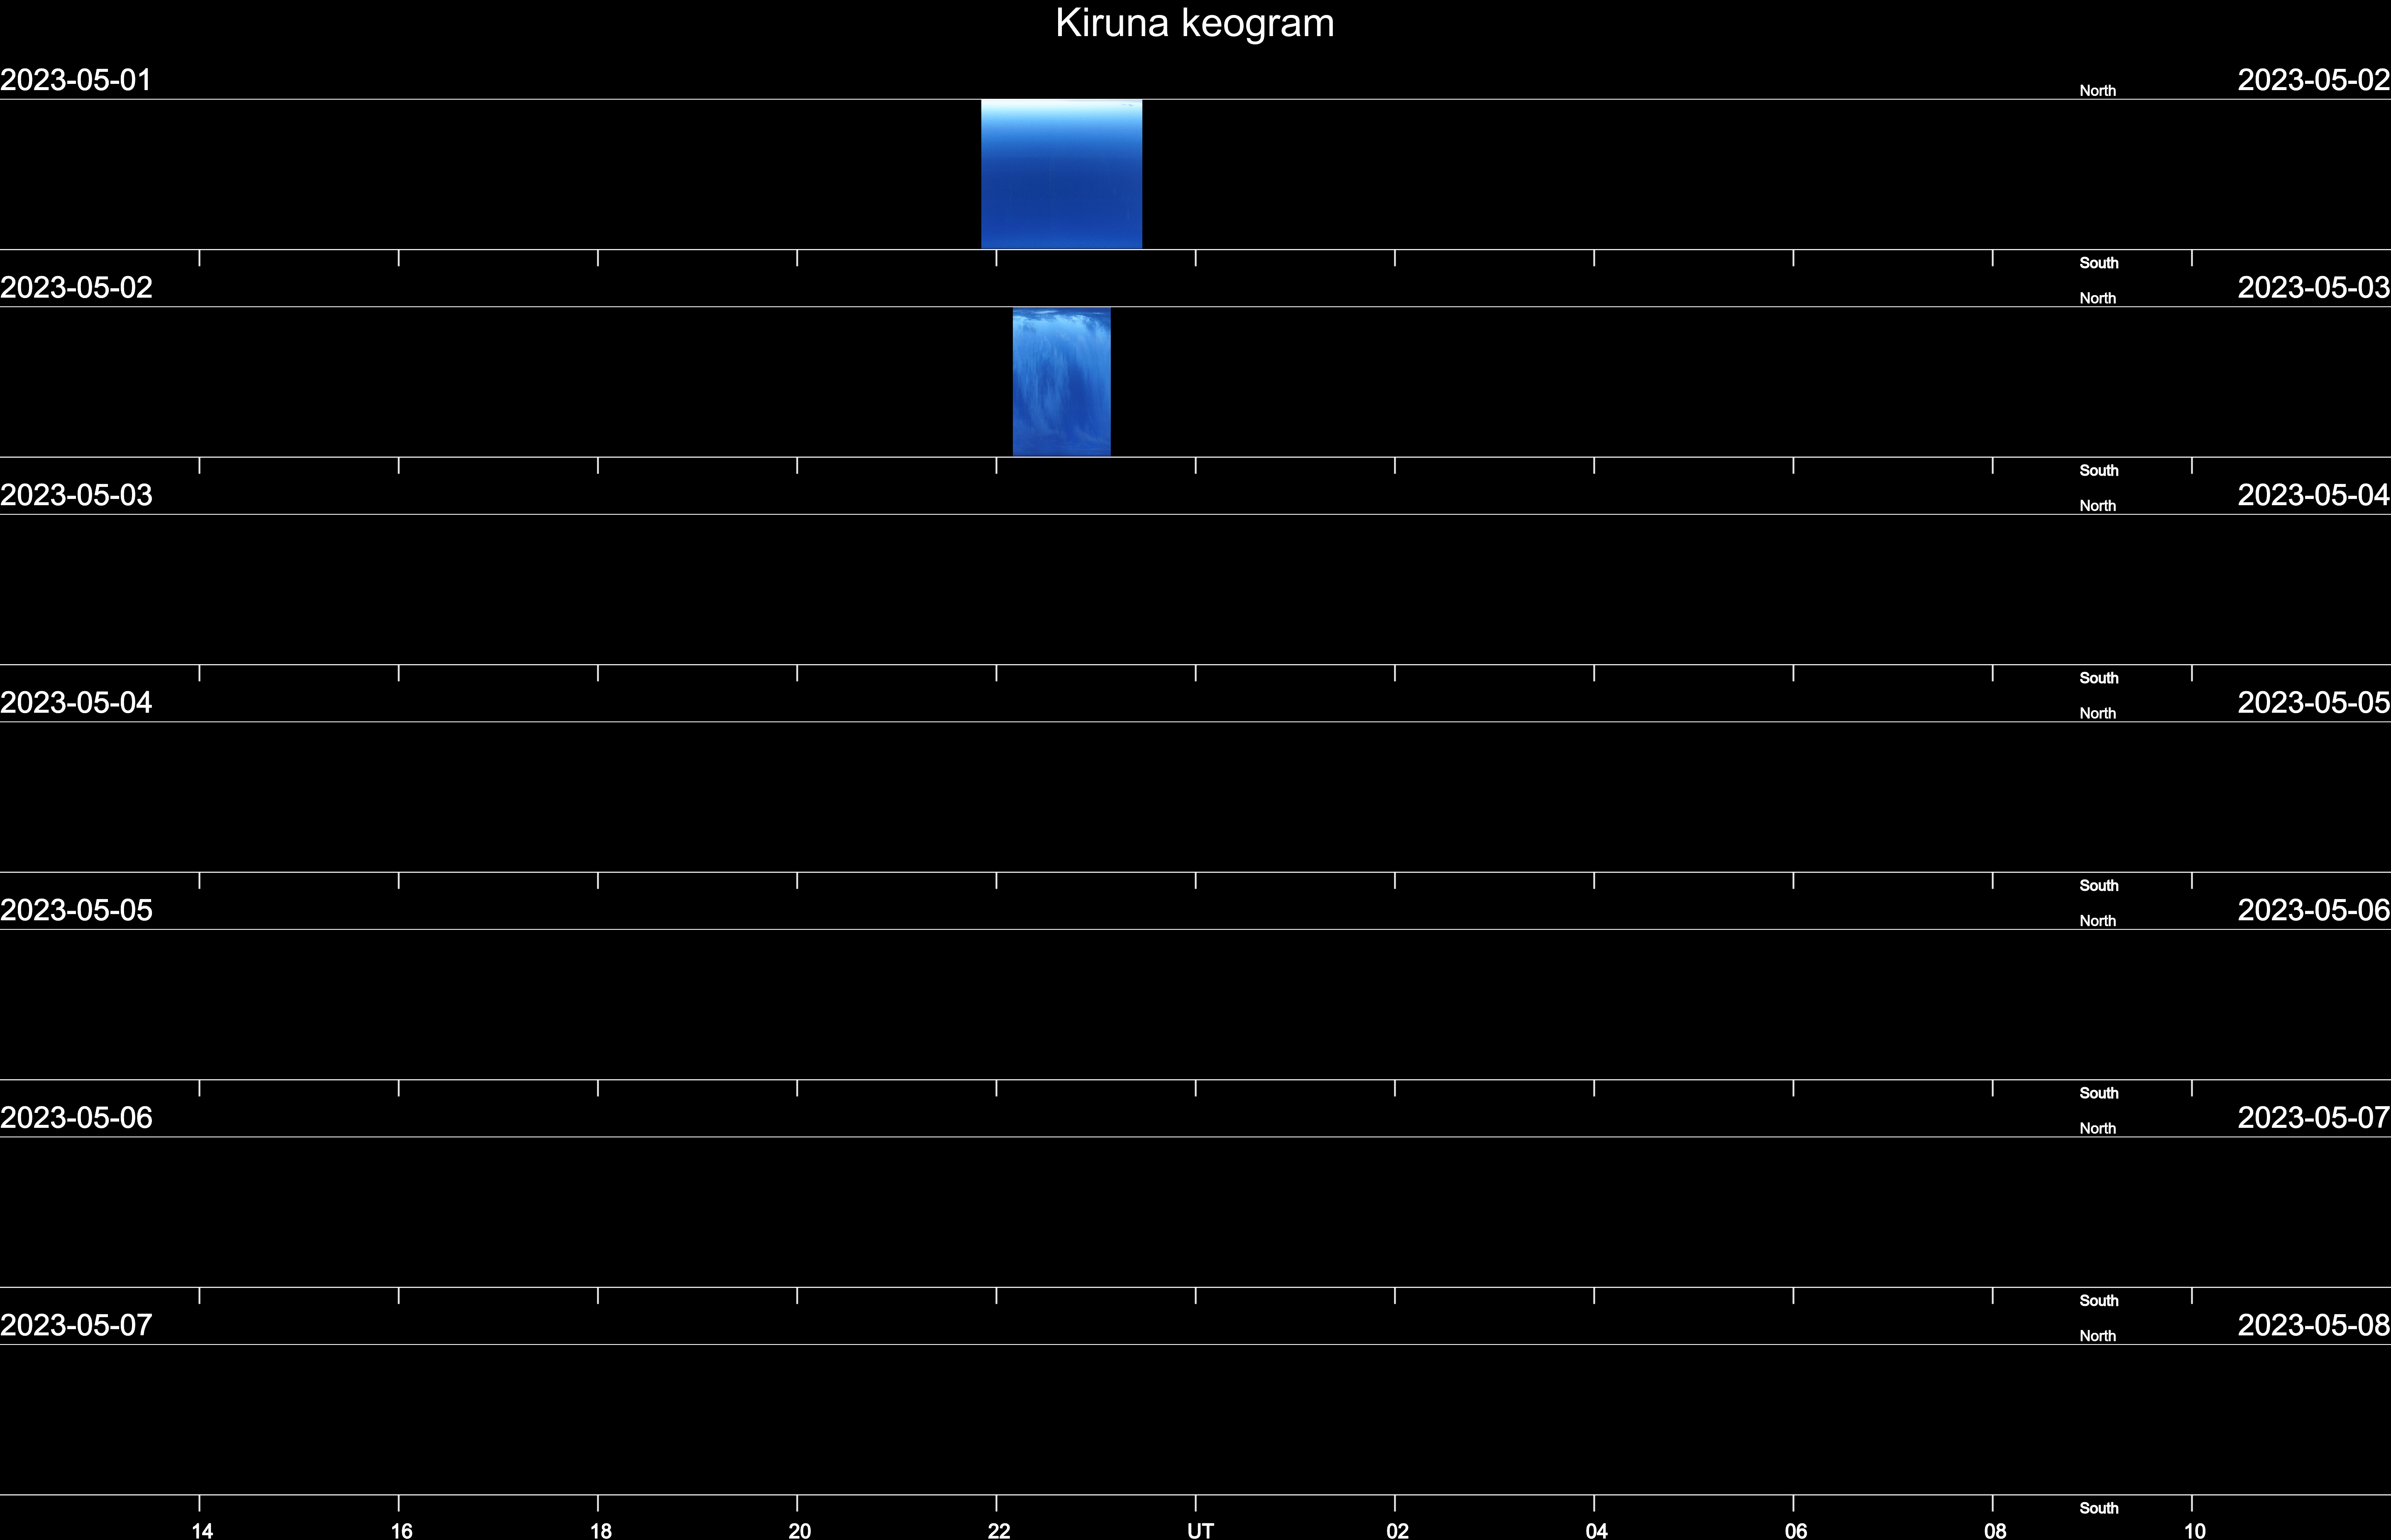
Task: Open the 2023-05-02 row keogram image strip
Action: pyautogui.click(x=1061, y=382)
